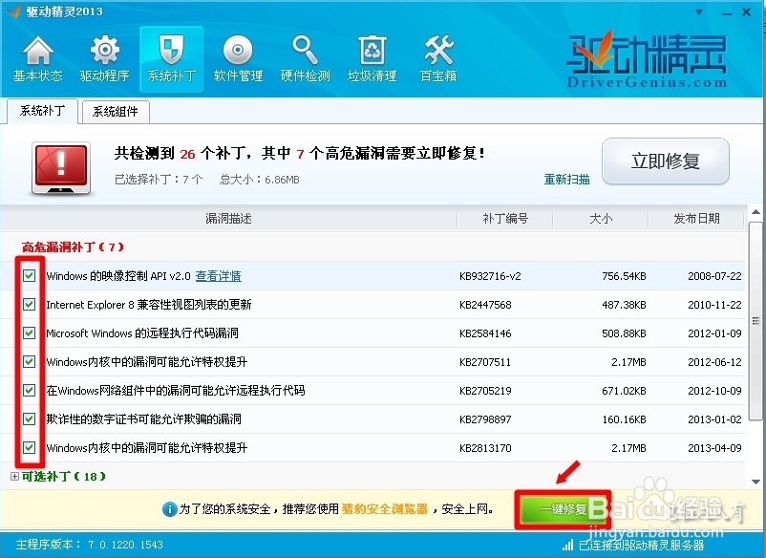Click the 驱动精灵 DriverGenius.com logo
Image resolution: width=766 pixels, height=558 pixels.
coord(647,59)
